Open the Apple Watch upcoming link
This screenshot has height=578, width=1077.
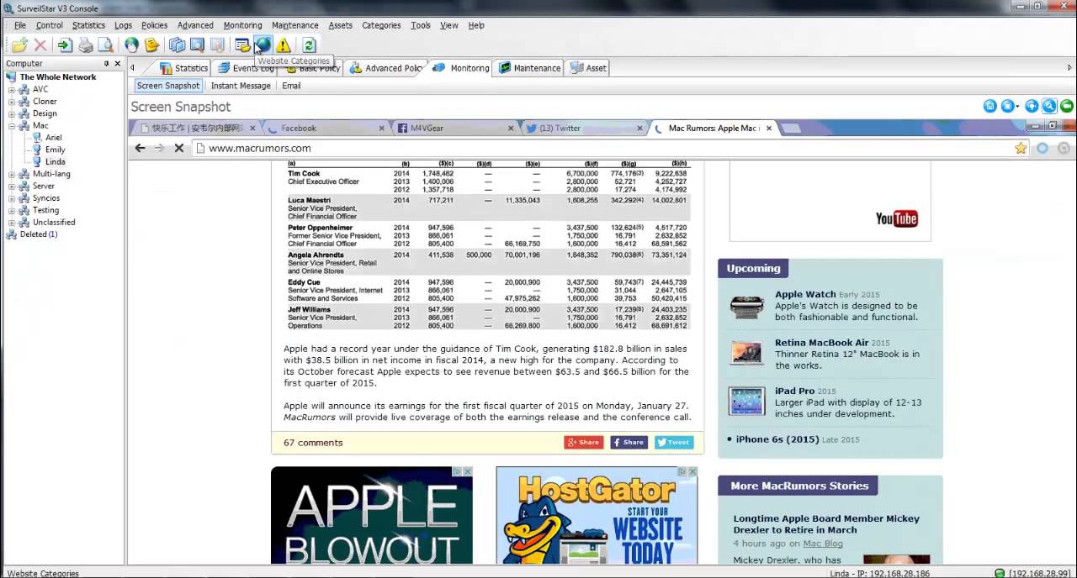[x=805, y=294]
